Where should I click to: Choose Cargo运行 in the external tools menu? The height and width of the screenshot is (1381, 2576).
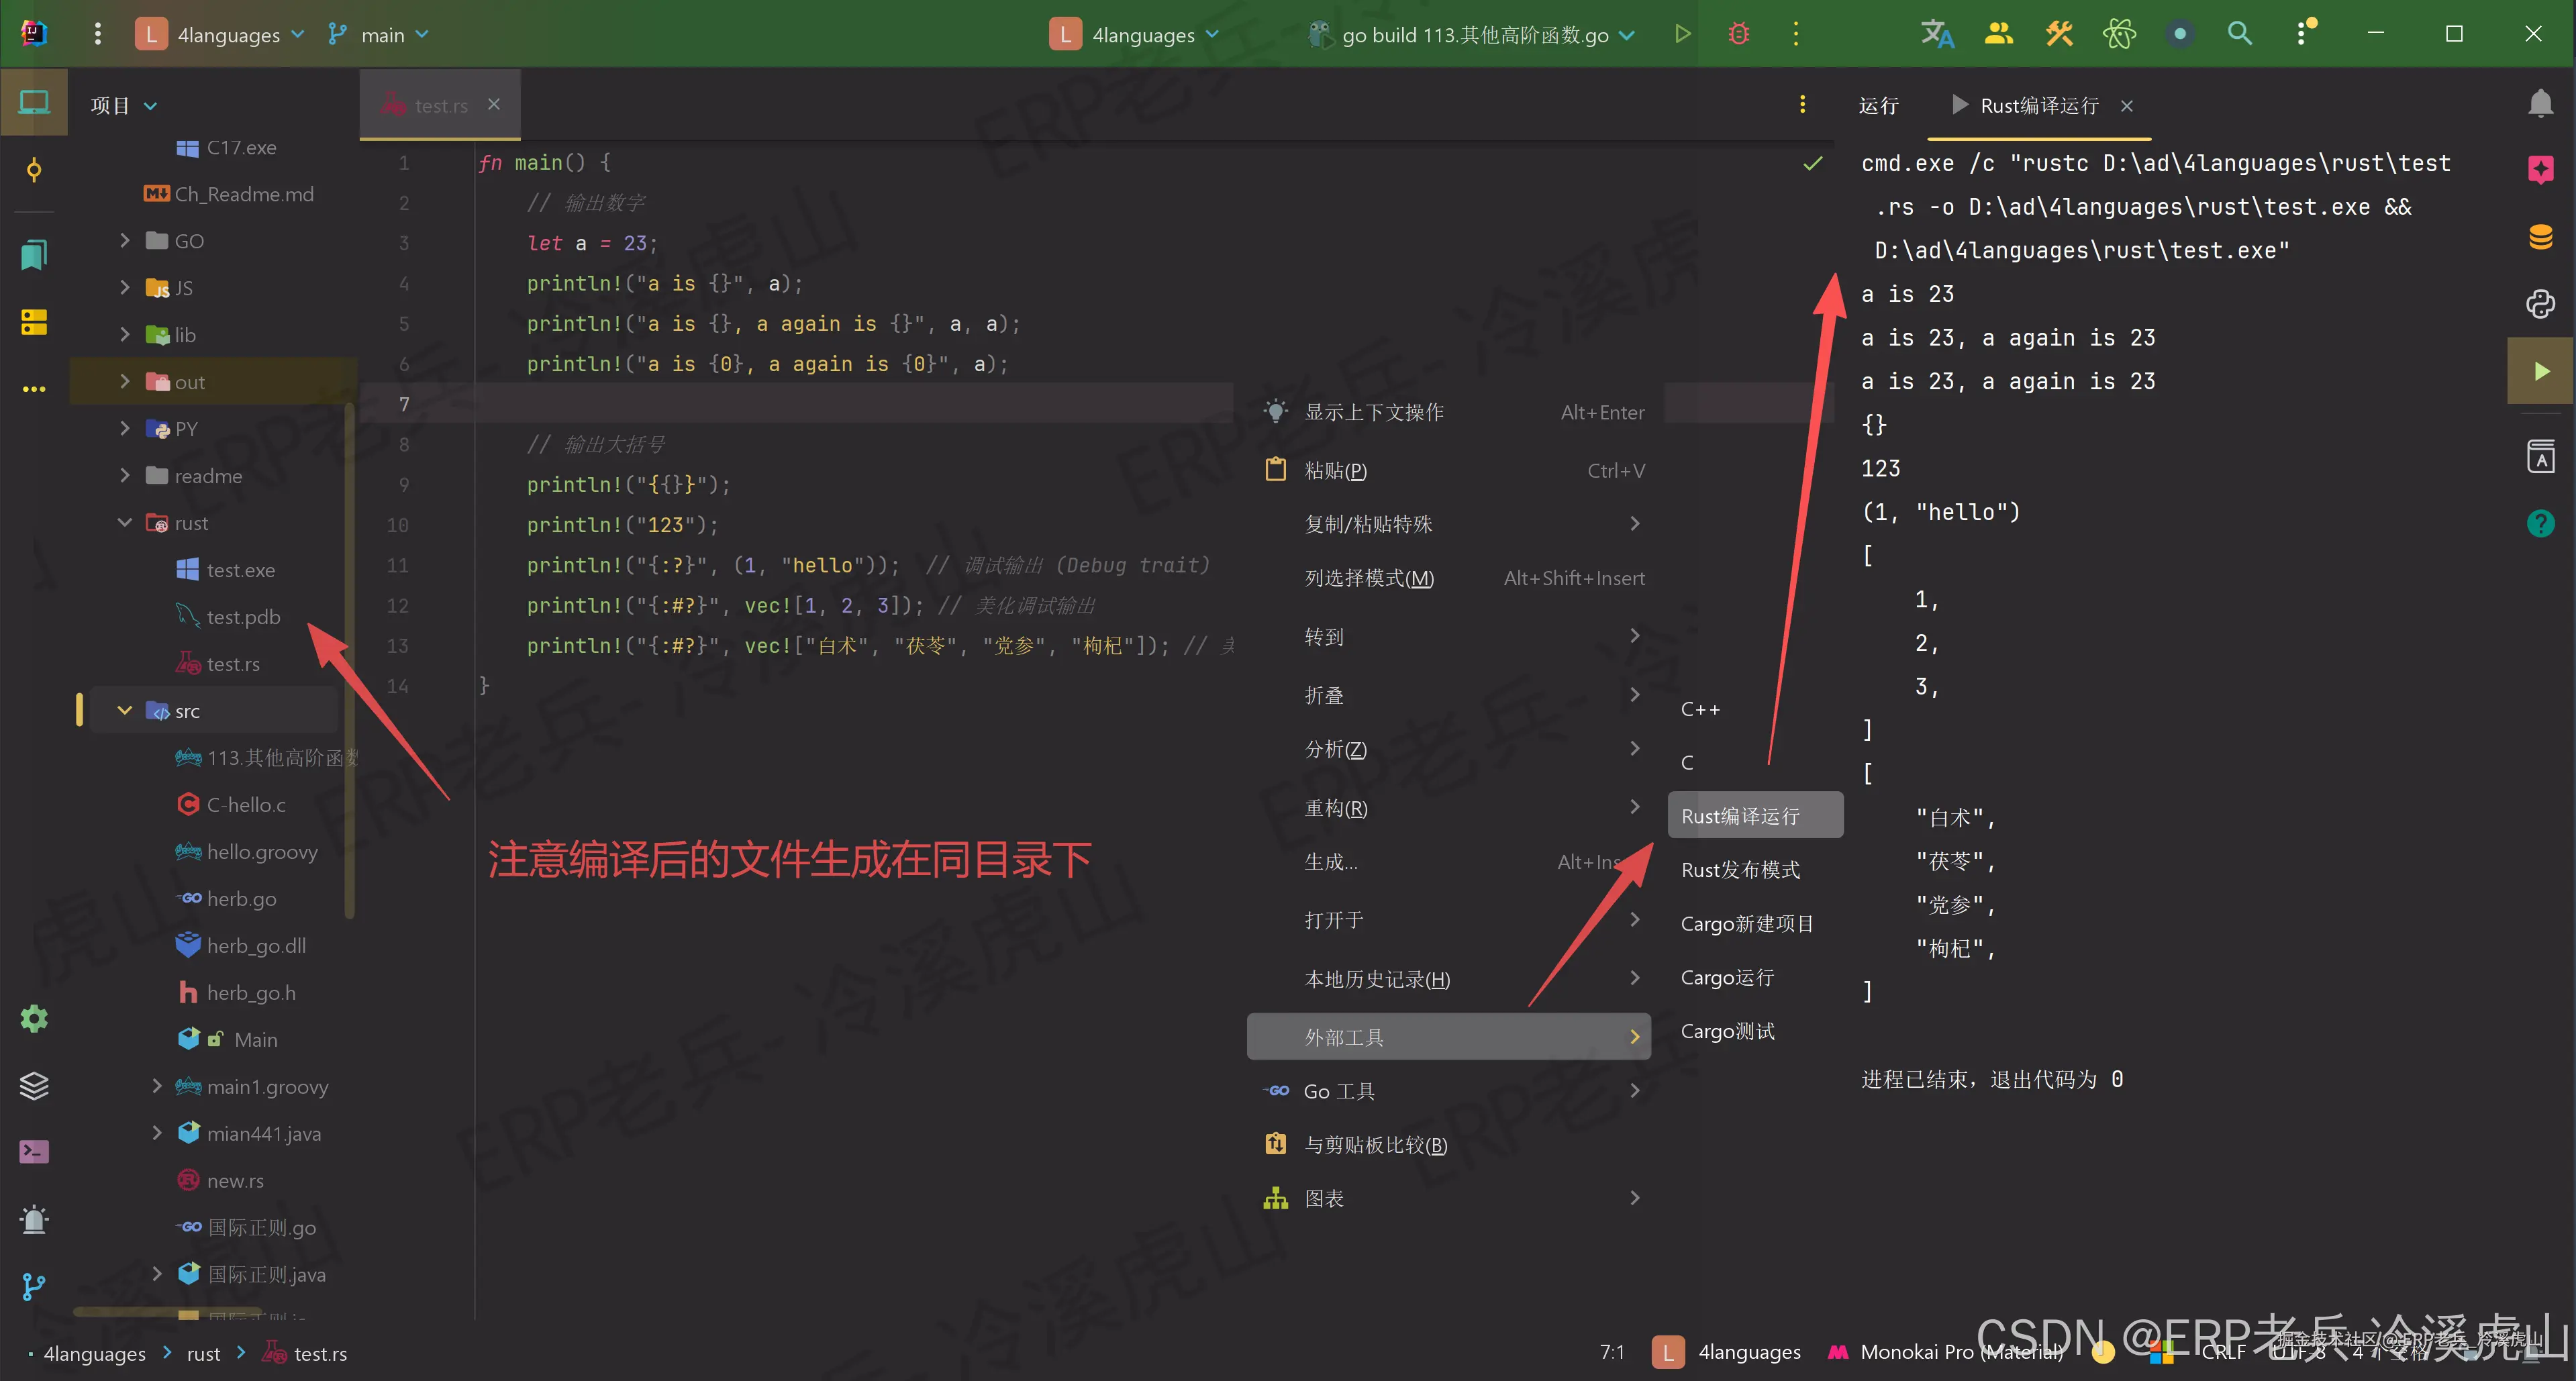click(1727, 977)
